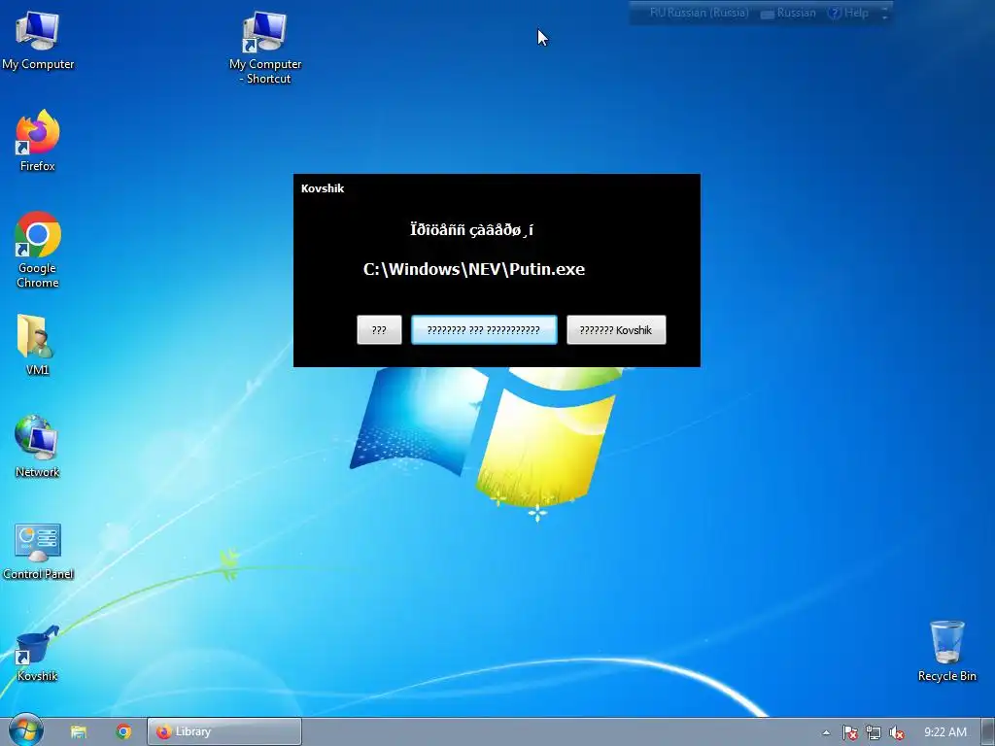Select the VM1 user folder icon

[x=38, y=345]
